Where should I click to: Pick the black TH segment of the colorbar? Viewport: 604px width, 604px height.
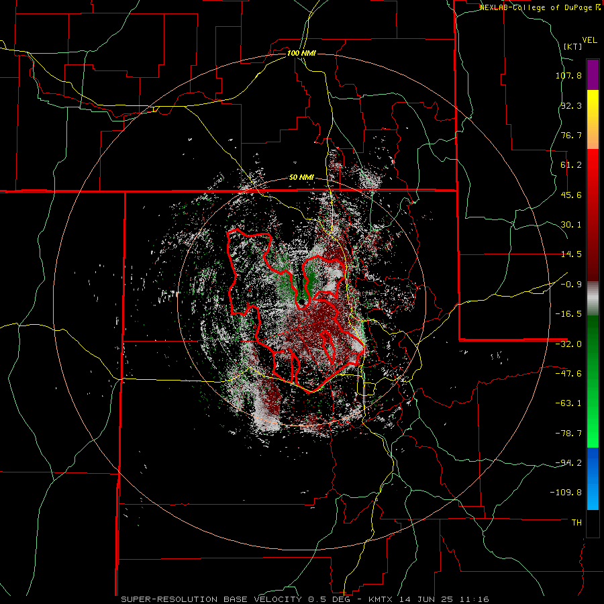click(x=593, y=523)
